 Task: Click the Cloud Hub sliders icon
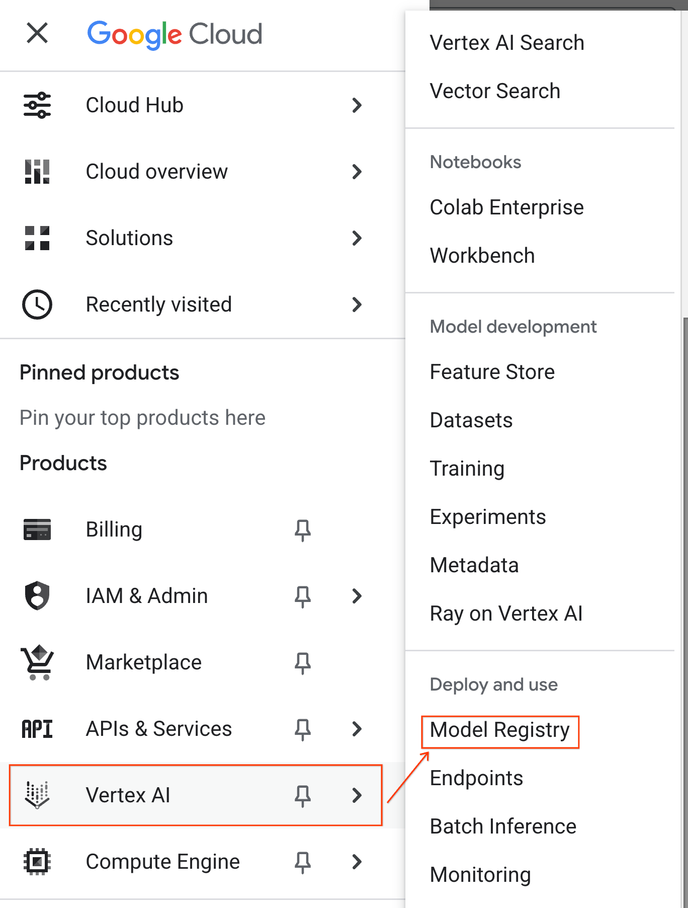37,105
